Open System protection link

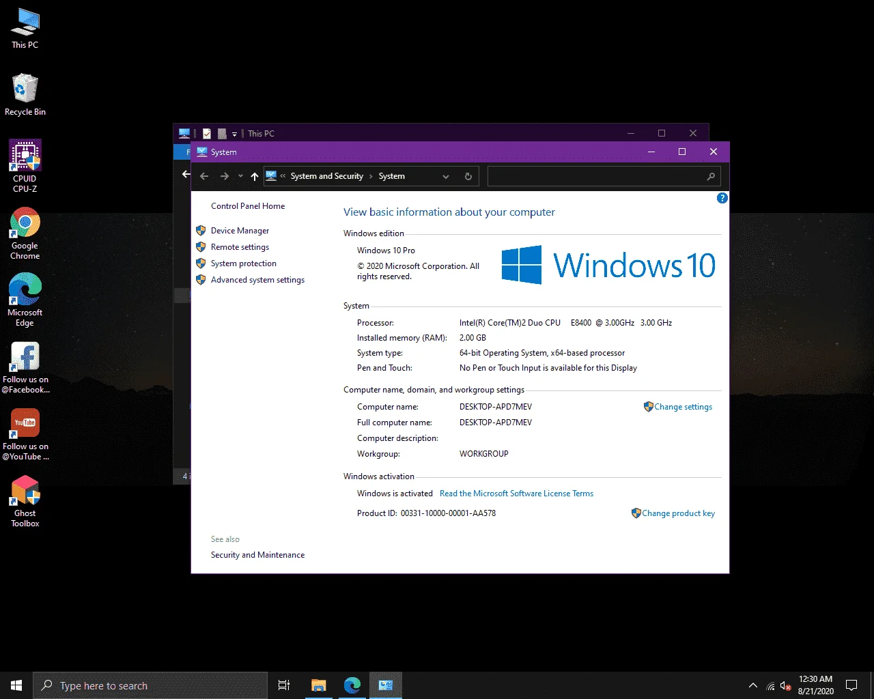click(x=244, y=263)
